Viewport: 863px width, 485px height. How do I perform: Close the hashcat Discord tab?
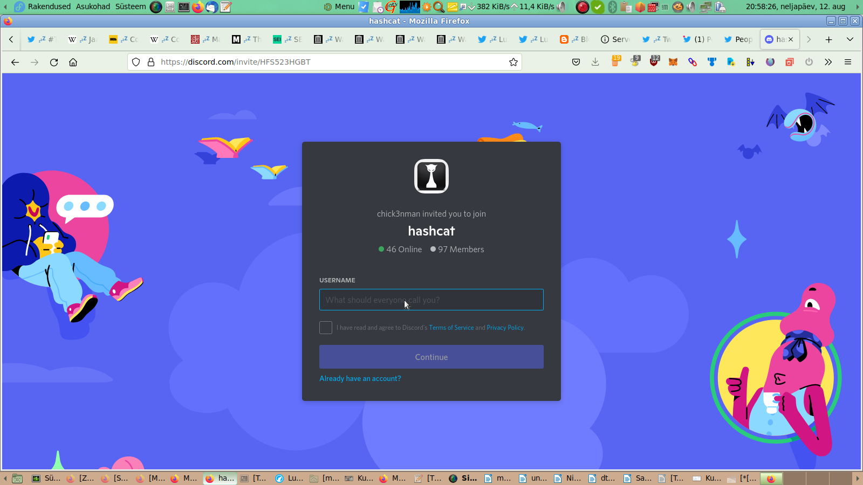791,39
